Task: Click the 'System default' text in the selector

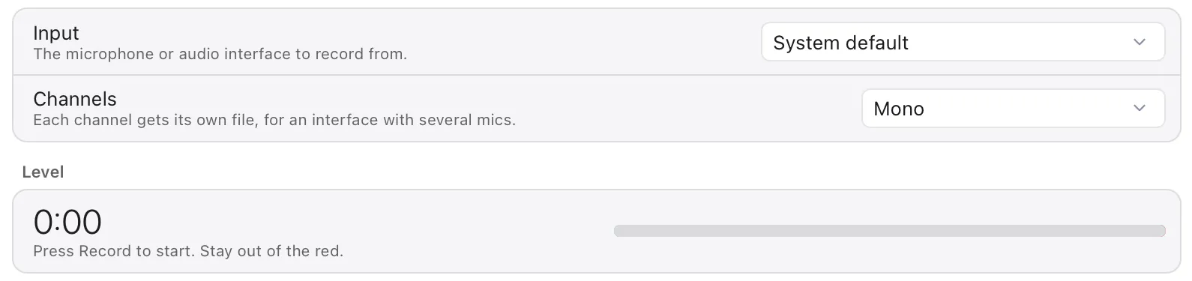Action: [840, 43]
